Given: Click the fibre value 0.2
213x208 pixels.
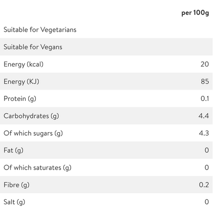Looking at the screenshot, I should click(204, 185).
